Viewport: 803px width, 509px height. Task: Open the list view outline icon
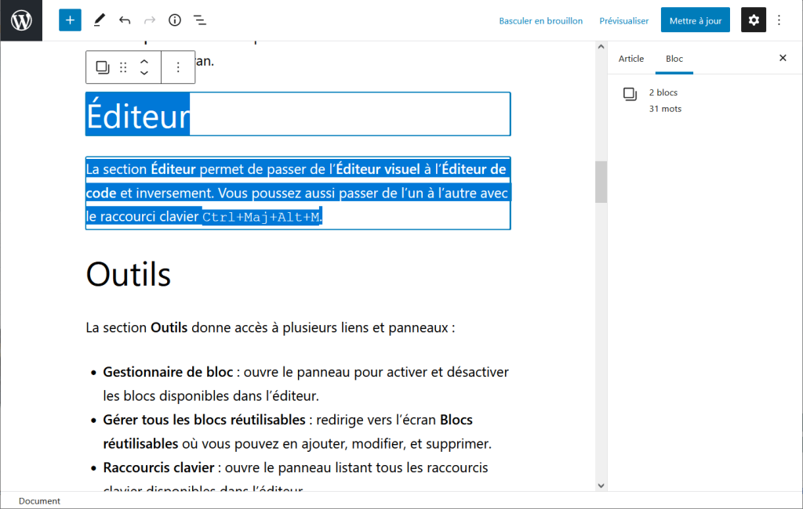(x=200, y=20)
